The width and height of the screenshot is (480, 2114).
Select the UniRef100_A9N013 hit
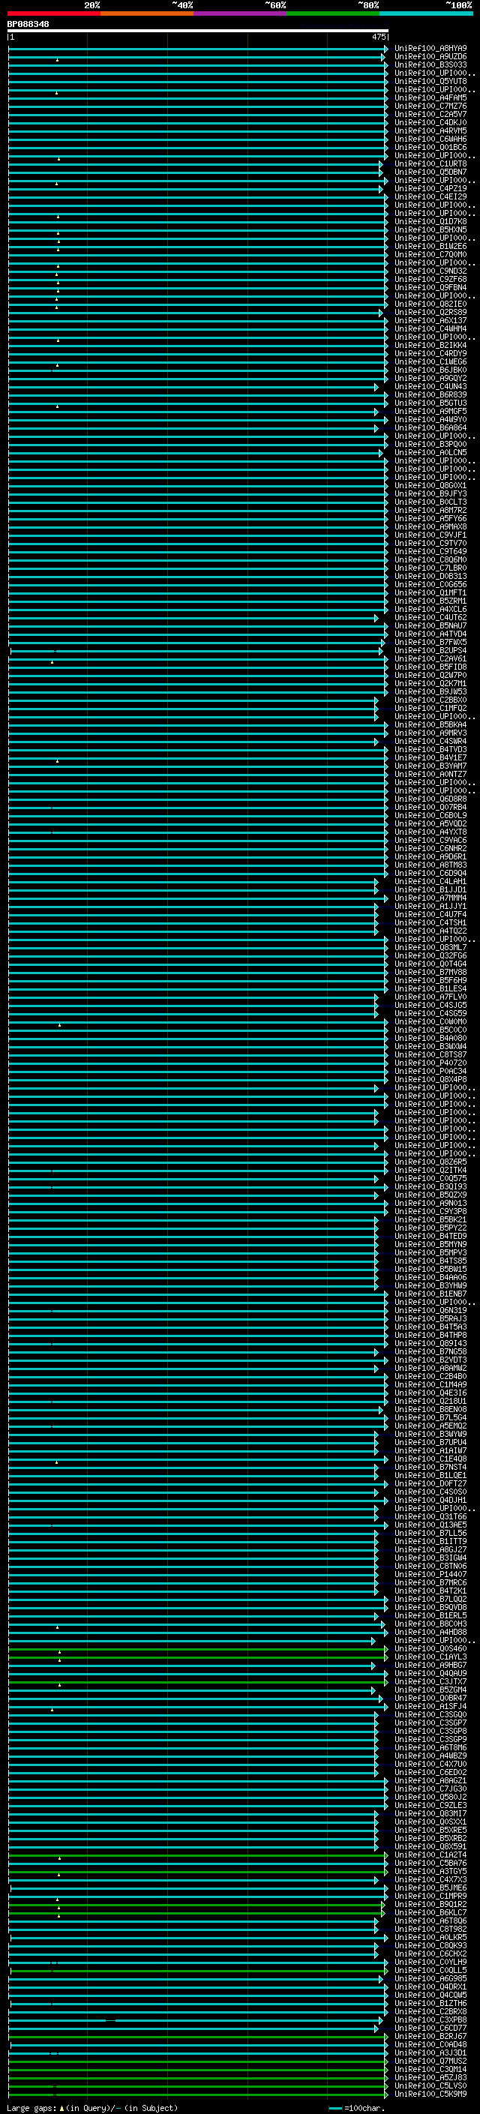click(430, 1203)
